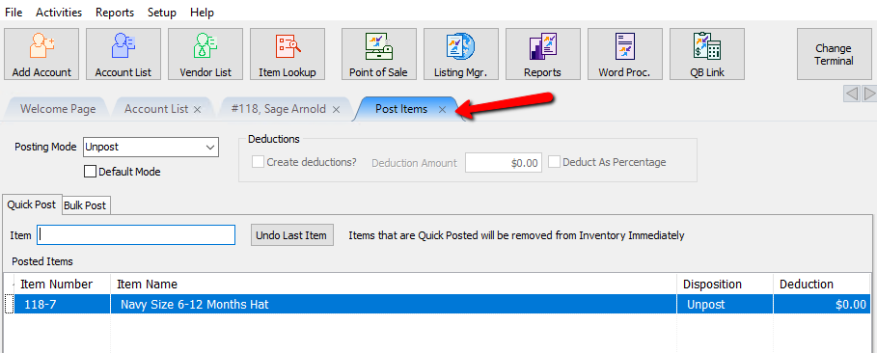Sort by the Item Name column header
The width and height of the screenshot is (877, 353).
(394, 285)
